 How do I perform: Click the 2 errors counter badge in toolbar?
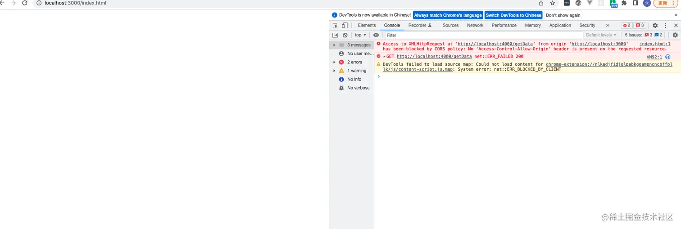coord(627,26)
